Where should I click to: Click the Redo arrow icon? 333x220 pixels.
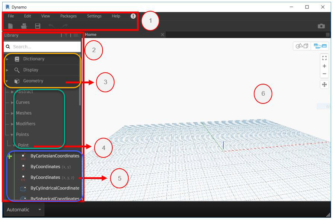tap(65, 26)
